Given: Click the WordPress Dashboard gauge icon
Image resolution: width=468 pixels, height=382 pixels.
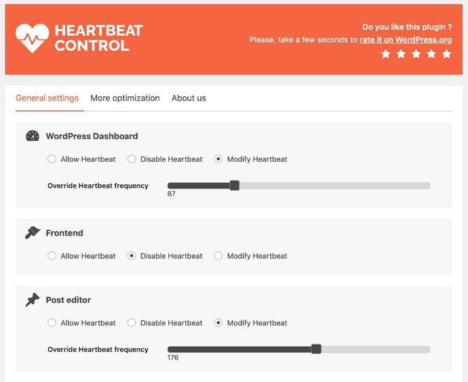Looking at the screenshot, I should (x=33, y=135).
